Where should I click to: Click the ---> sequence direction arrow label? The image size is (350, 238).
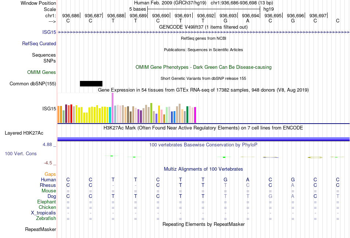coord(52,22)
